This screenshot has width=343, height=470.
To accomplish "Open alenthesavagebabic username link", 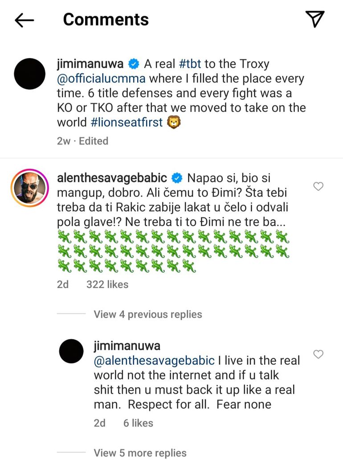I will pos(112,178).
